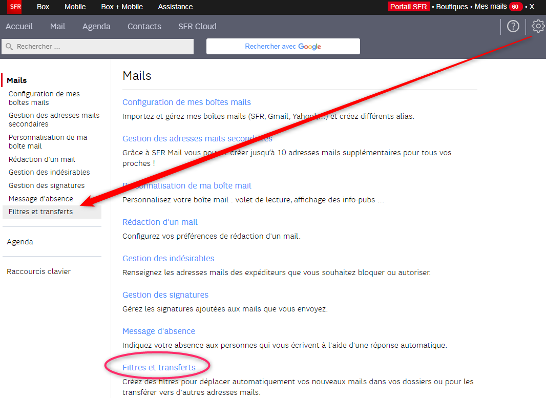Screen dimensions: 546x398
Task: Open the Portail SFR button
Action: click(408, 7)
